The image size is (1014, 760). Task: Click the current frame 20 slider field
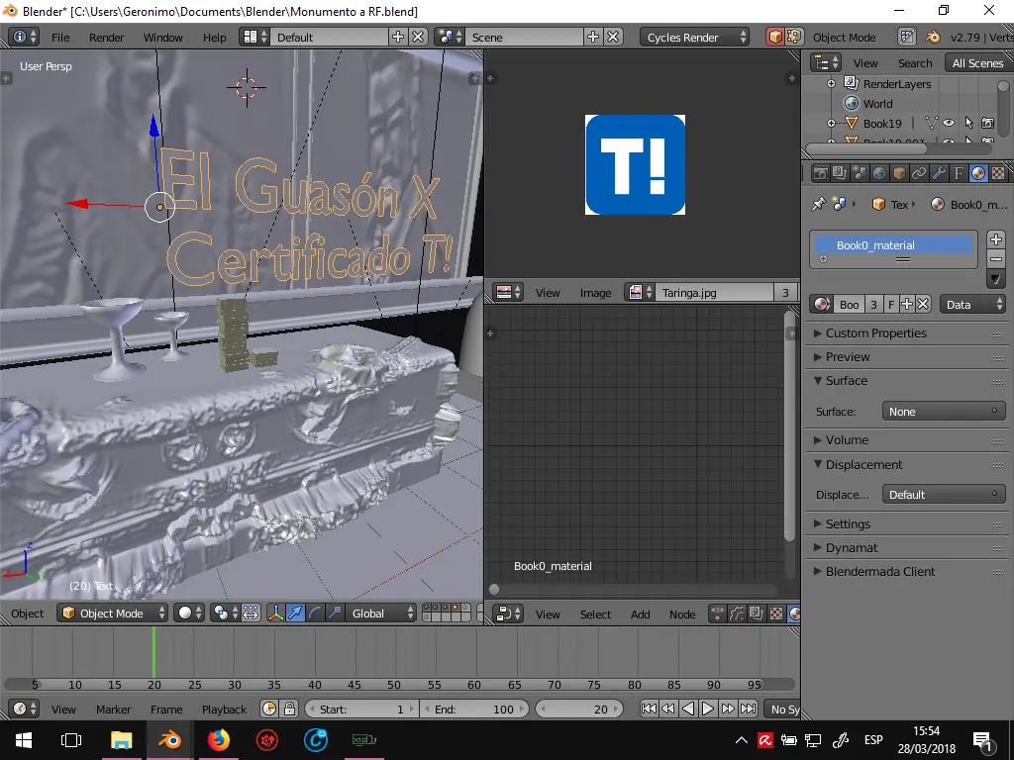[x=579, y=709]
